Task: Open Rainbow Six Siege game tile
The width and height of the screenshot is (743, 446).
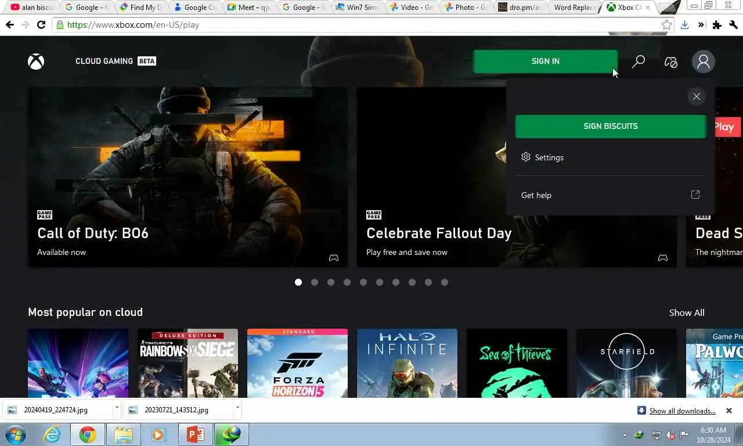Action: 187,364
